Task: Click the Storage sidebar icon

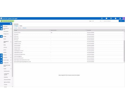Action: [1, 36]
